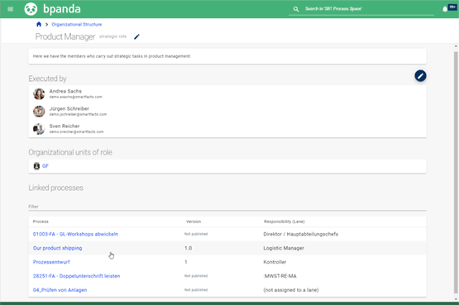
Task: Select Jürgen Schreiber name
Action: click(69, 109)
